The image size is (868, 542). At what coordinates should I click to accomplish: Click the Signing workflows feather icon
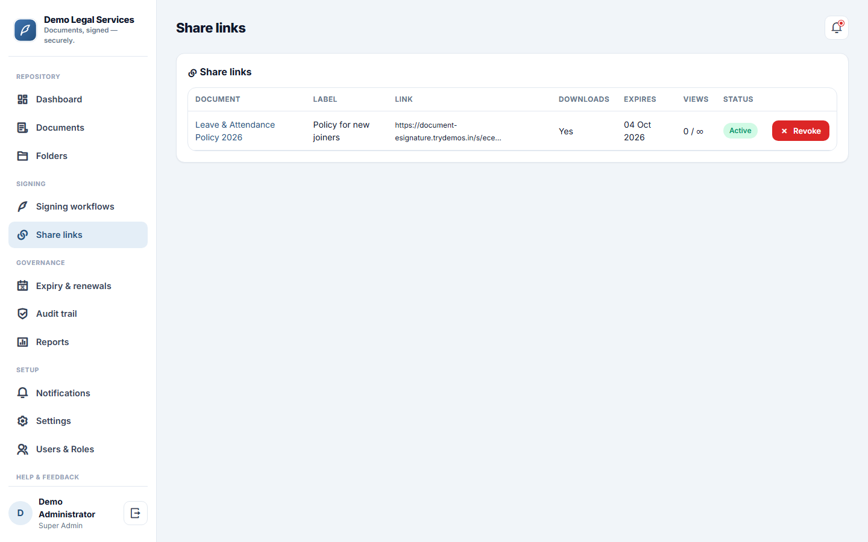[x=22, y=207]
